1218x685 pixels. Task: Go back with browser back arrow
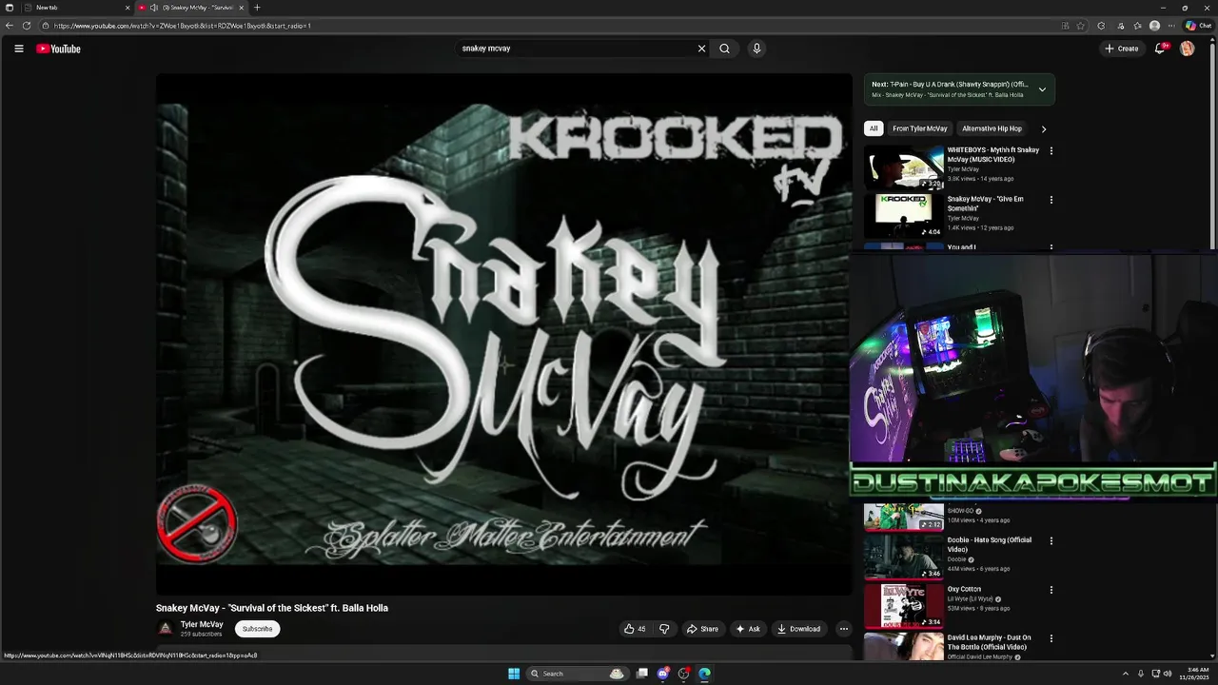click(x=10, y=26)
